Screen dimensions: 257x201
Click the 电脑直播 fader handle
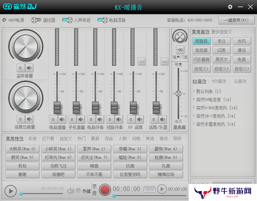click(x=57, y=108)
